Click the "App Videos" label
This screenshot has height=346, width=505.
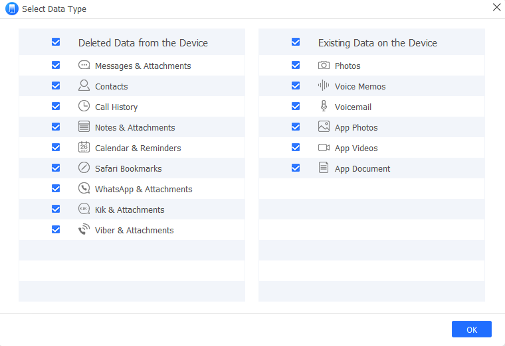(356, 148)
